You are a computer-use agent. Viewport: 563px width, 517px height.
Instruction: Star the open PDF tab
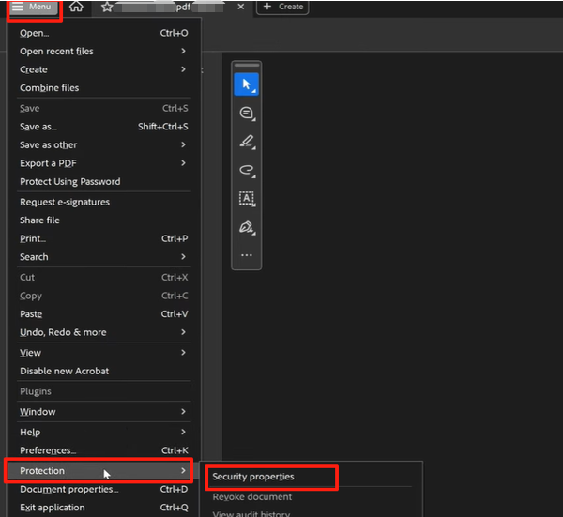coord(107,7)
